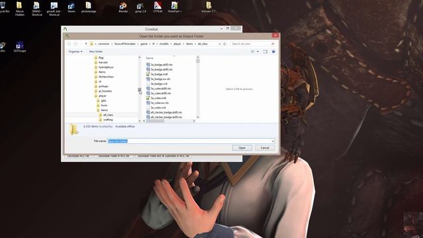Select the 3a_cube.vvd file

pos(156,108)
